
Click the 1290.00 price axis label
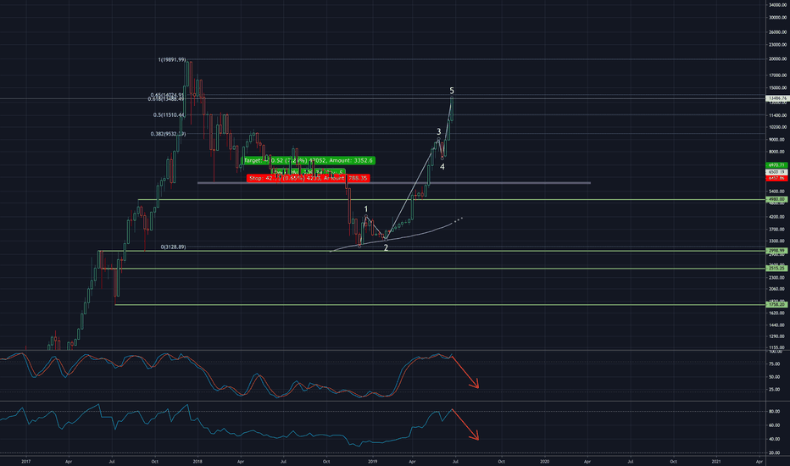778,336
